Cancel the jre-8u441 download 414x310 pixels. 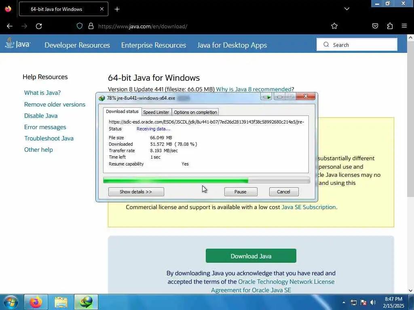(284, 192)
